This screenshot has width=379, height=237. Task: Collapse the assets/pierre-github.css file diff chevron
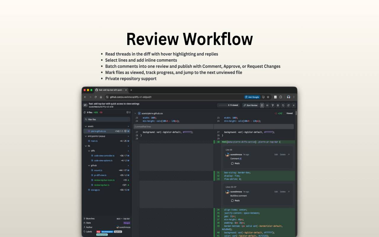135,113
